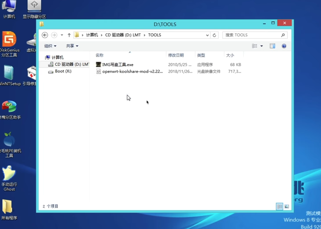Image resolution: width=321 pixels, height=229 pixels.
Task: Open the 虚拟 drive desktop icon
Action: pyautogui.click(x=32, y=43)
